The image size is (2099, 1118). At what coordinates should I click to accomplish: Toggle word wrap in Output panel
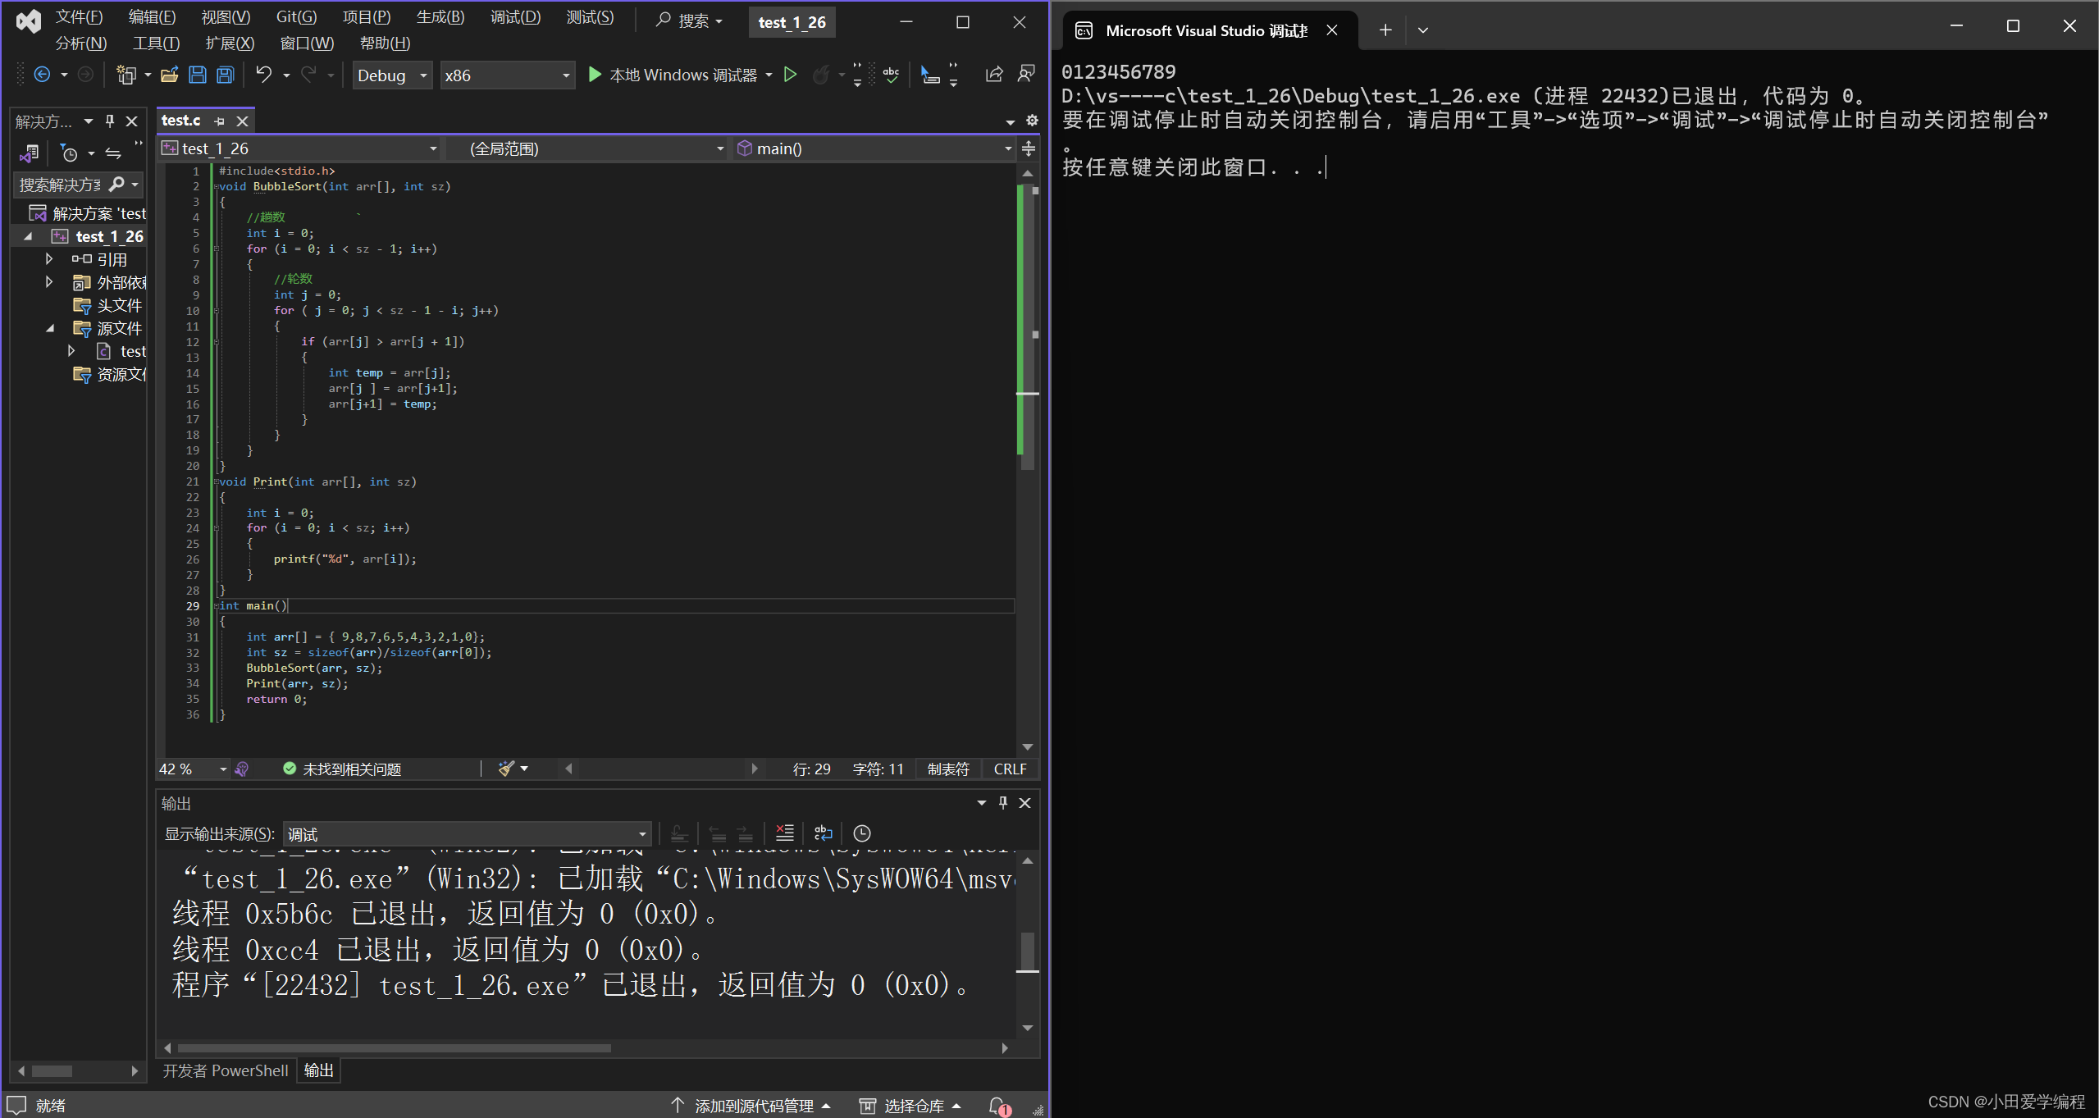(823, 833)
